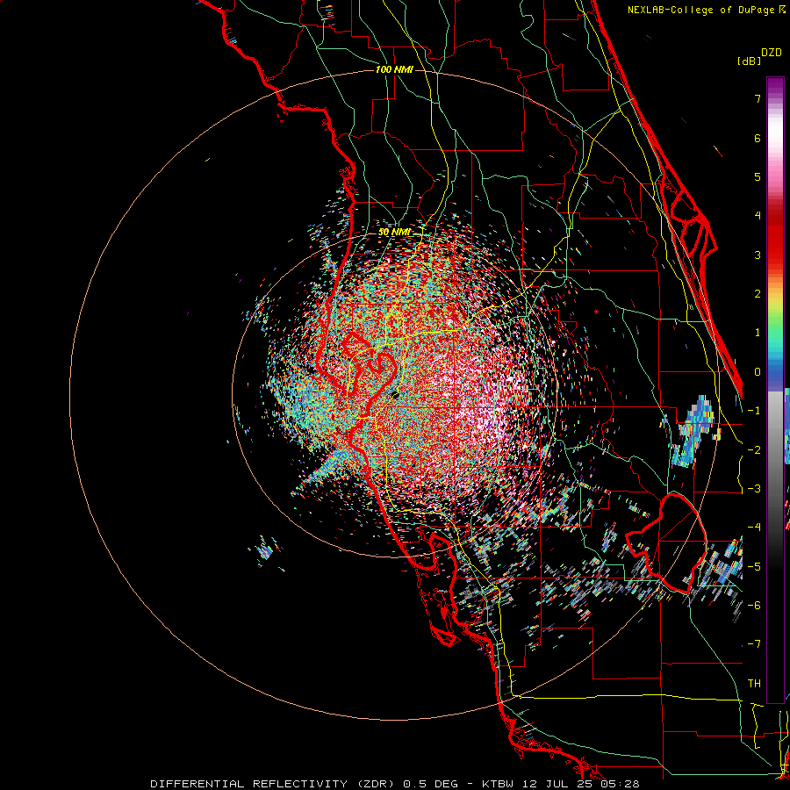Click the -3 value on the color scale
The image size is (790, 790).
(x=754, y=489)
